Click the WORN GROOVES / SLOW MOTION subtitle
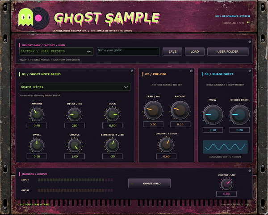The image size is (268, 215). (225, 85)
